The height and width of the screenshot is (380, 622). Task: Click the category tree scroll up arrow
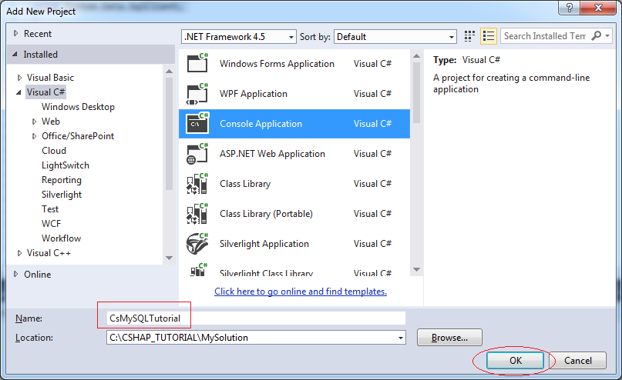point(169,72)
